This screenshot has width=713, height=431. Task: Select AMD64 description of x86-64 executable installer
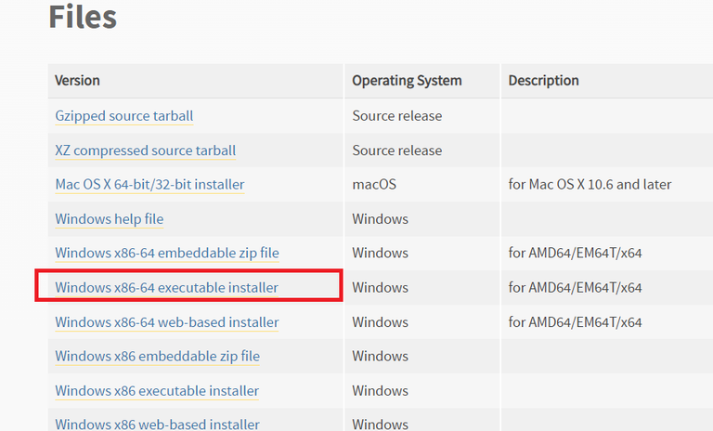[x=575, y=288]
